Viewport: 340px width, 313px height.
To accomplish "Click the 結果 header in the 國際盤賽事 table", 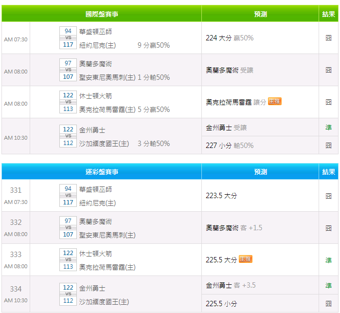I will click(328, 14).
